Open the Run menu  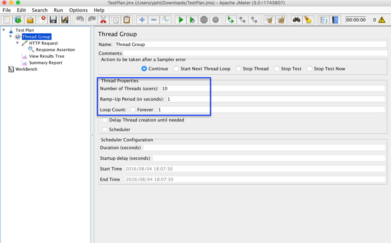58,10
